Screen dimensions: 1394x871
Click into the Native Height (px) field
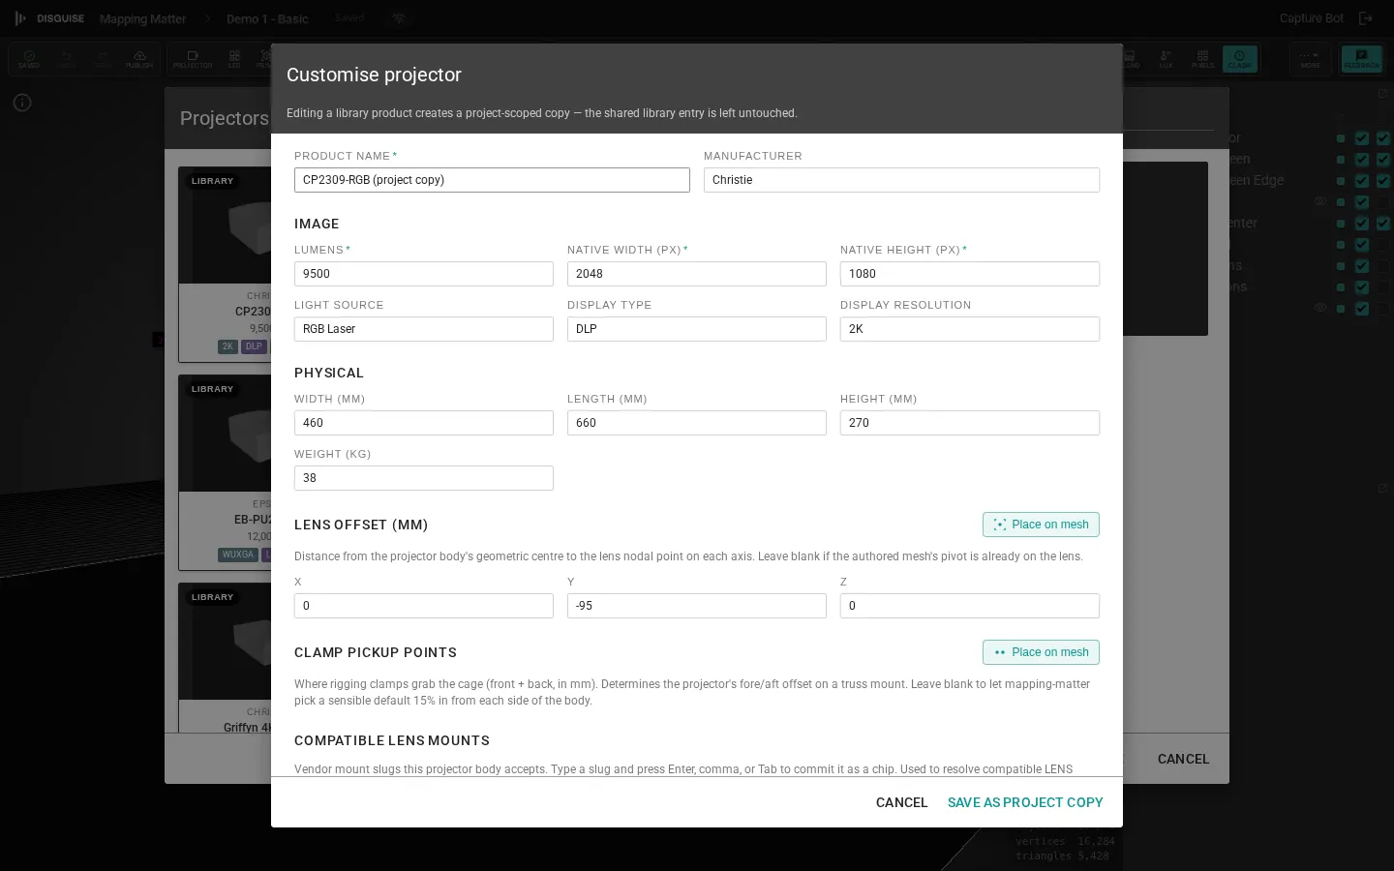tap(970, 274)
